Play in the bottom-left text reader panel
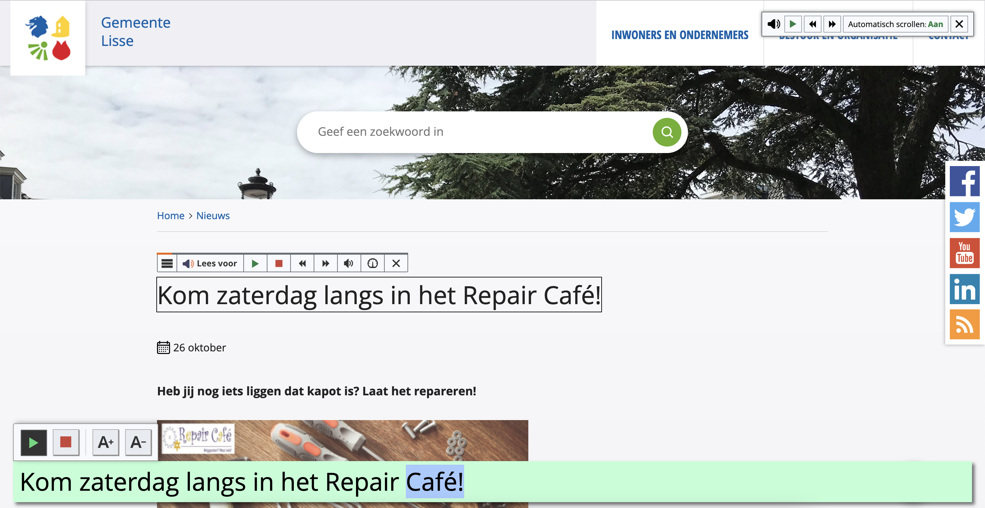 point(34,443)
